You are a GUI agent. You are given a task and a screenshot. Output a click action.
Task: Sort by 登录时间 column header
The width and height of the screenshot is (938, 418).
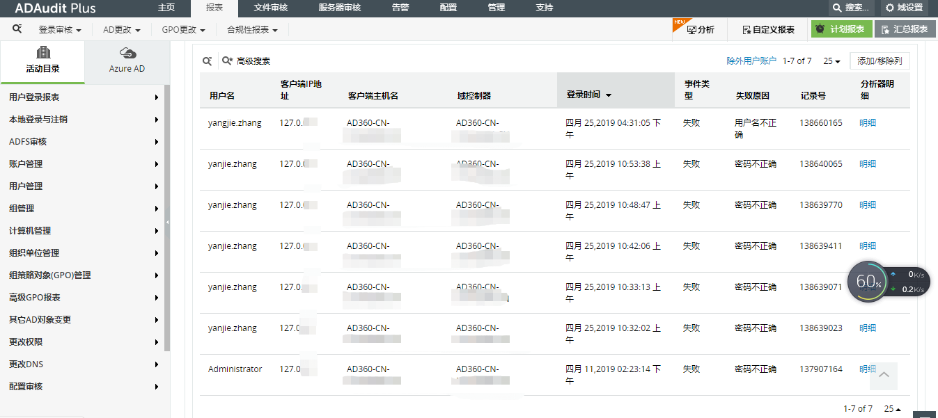588,95
